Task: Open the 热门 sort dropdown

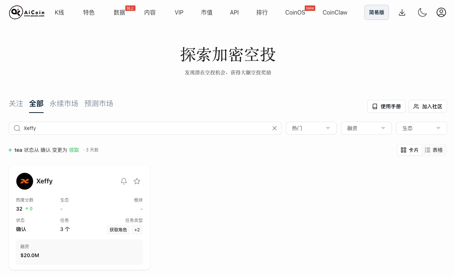Action: (311, 128)
